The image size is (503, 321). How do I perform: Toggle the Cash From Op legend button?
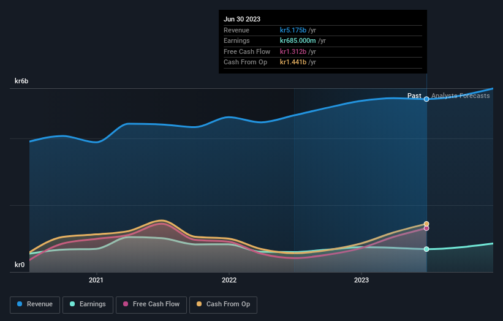[223, 304]
